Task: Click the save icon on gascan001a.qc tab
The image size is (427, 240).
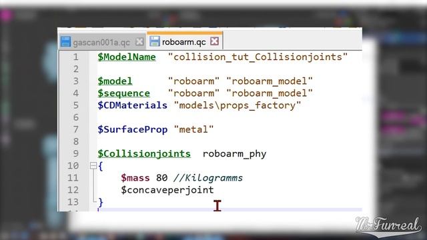Action: 65,42
